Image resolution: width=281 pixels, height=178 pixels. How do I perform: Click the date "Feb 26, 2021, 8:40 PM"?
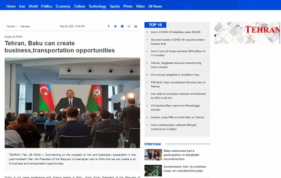click(x=72, y=26)
